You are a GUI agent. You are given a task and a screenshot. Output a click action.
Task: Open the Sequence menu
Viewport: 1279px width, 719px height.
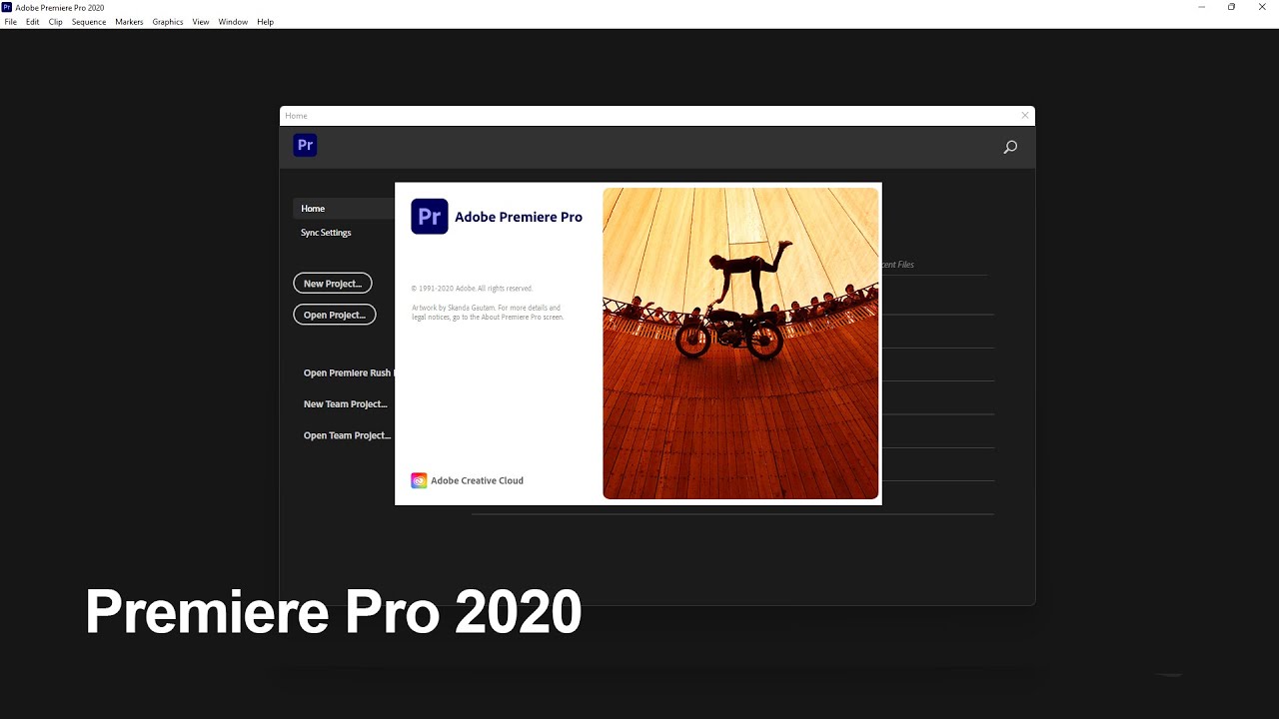[89, 22]
